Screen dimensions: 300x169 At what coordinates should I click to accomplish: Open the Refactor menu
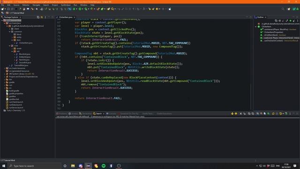[x=26, y=5]
